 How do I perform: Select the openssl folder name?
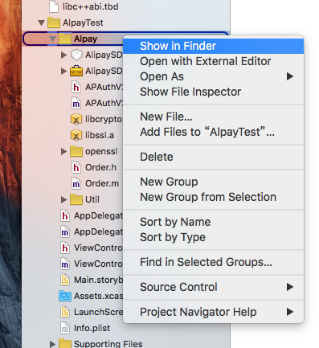tap(101, 152)
